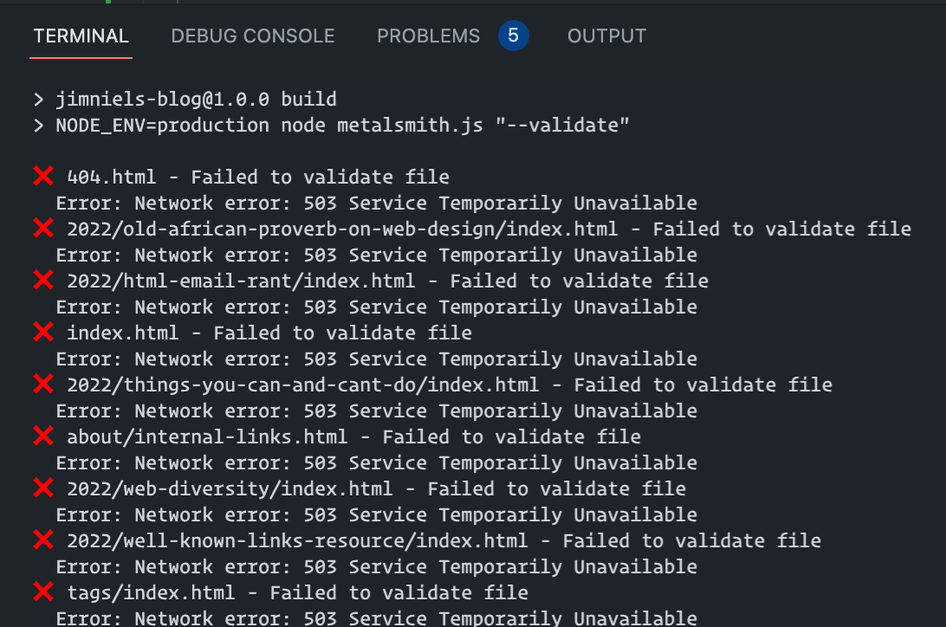Select the TERMINAL tab
Viewport: 946px width, 627px height.
coord(81,36)
